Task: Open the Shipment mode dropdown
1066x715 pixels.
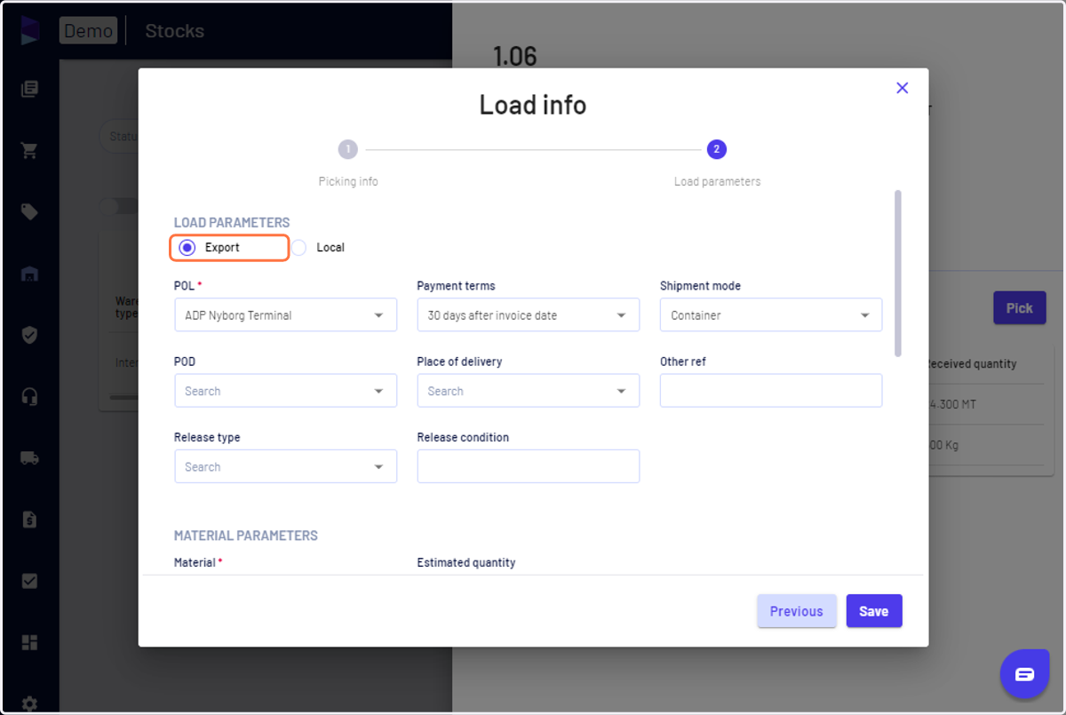Action: 771,315
